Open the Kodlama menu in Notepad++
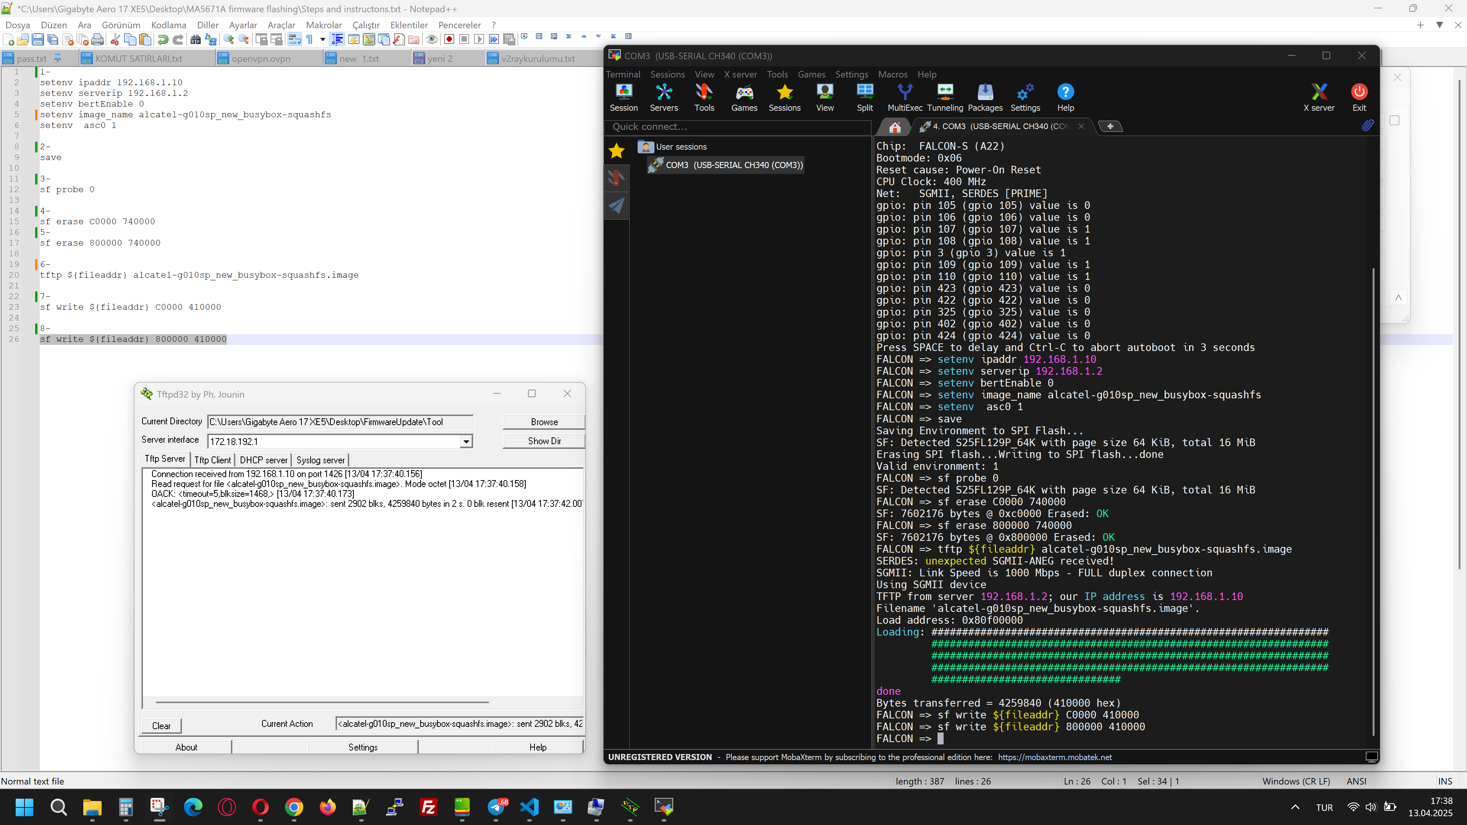This screenshot has width=1467, height=825. (168, 25)
